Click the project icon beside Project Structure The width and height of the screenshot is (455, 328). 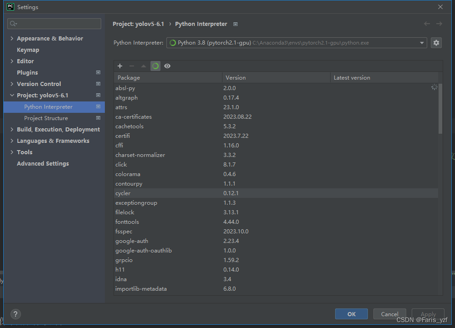(x=98, y=118)
